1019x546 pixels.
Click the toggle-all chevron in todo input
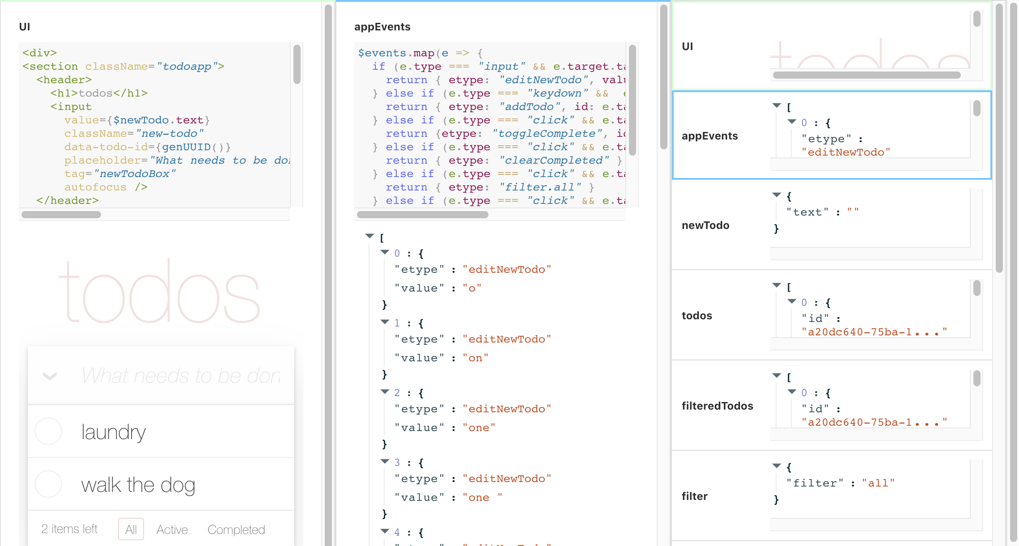[x=50, y=376]
